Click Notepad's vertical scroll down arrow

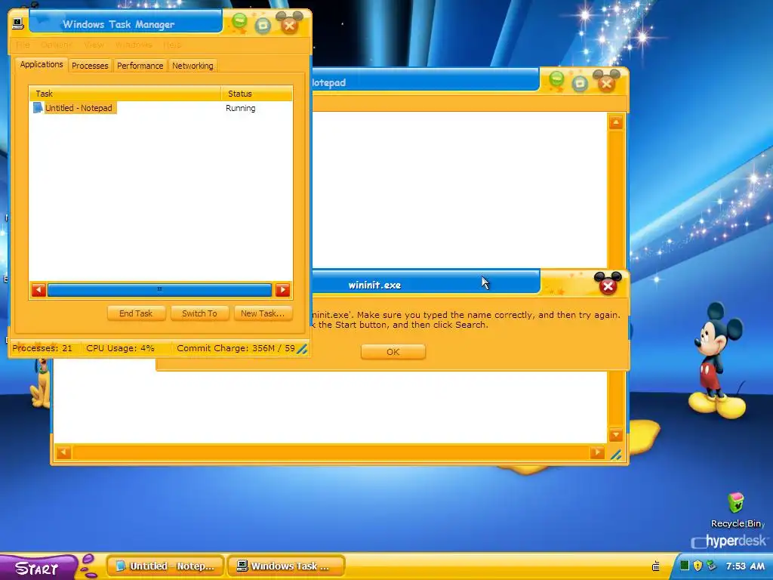tap(616, 434)
